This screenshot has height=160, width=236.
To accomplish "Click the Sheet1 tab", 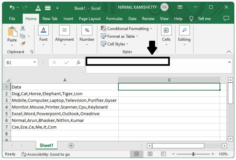I will click(47, 145).
